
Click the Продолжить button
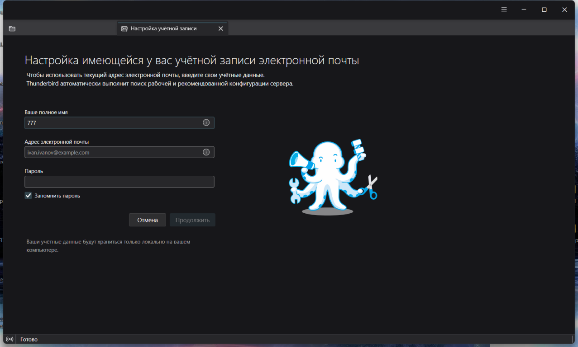[192, 220]
